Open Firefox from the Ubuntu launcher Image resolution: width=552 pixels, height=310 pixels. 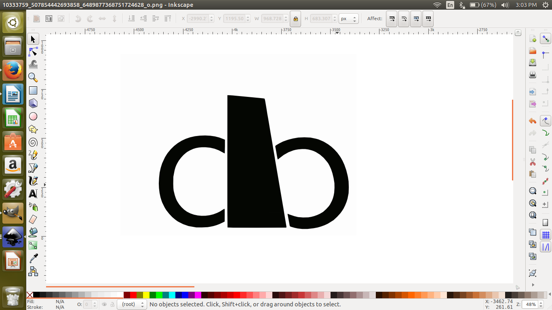[13, 71]
